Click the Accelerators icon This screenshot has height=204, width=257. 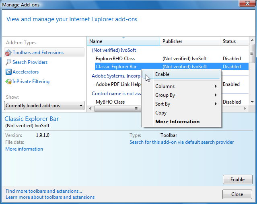(x=8, y=72)
